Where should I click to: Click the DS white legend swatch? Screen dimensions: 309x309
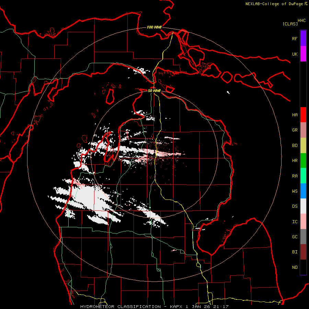tap(303, 206)
